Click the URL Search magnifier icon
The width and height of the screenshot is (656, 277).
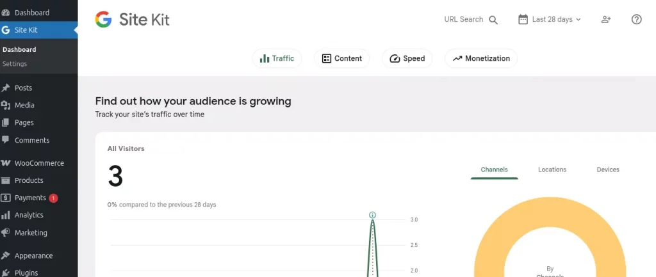click(x=493, y=20)
